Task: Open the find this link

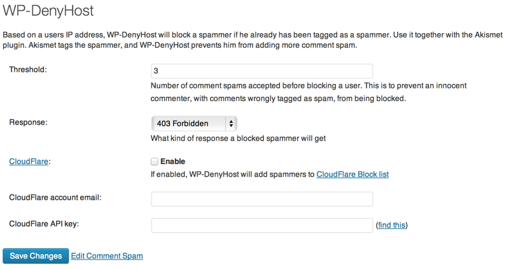Action: point(392,225)
